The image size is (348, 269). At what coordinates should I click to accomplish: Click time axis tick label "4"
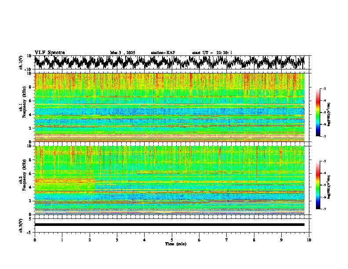tap(145, 240)
